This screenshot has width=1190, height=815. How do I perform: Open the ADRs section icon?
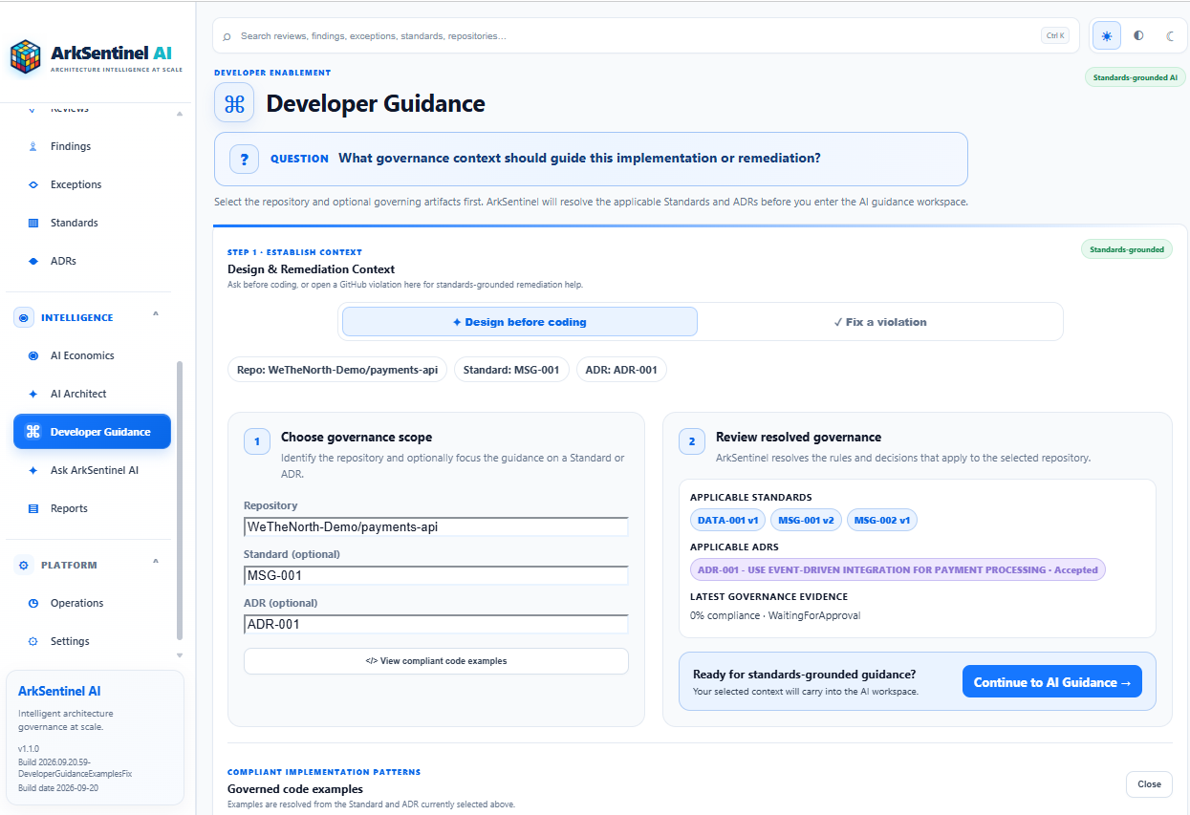coord(32,261)
